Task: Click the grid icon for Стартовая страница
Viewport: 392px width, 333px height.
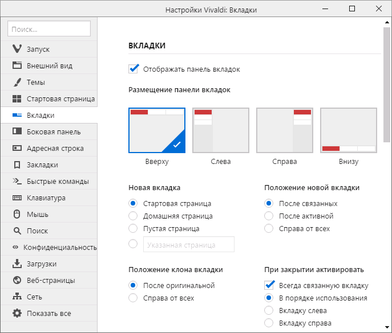Action: point(17,98)
